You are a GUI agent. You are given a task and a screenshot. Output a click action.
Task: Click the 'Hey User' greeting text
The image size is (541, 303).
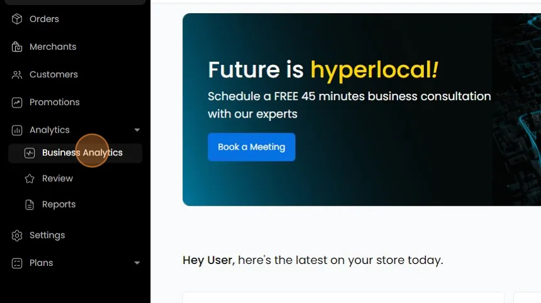tap(208, 260)
